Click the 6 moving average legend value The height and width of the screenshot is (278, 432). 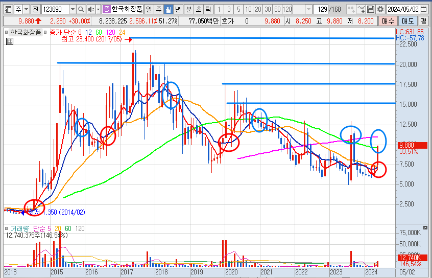[80, 33]
